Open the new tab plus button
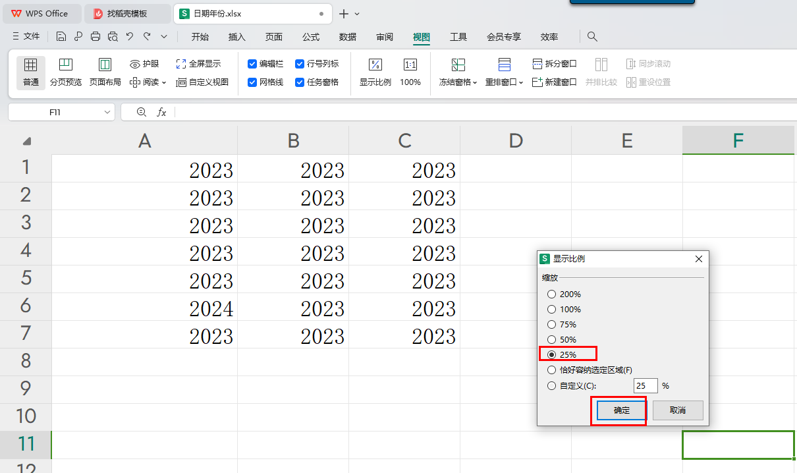Image resolution: width=797 pixels, height=473 pixels. [x=343, y=13]
